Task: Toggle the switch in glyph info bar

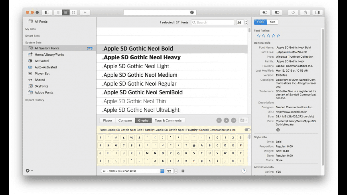Action: tap(247, 130)
